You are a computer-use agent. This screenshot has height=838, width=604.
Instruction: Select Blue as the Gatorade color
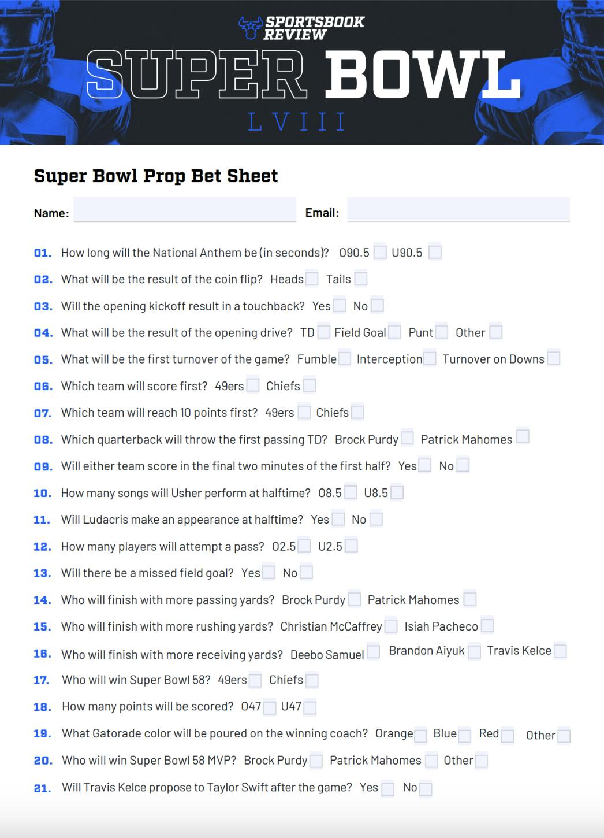(x=464, y=735)
